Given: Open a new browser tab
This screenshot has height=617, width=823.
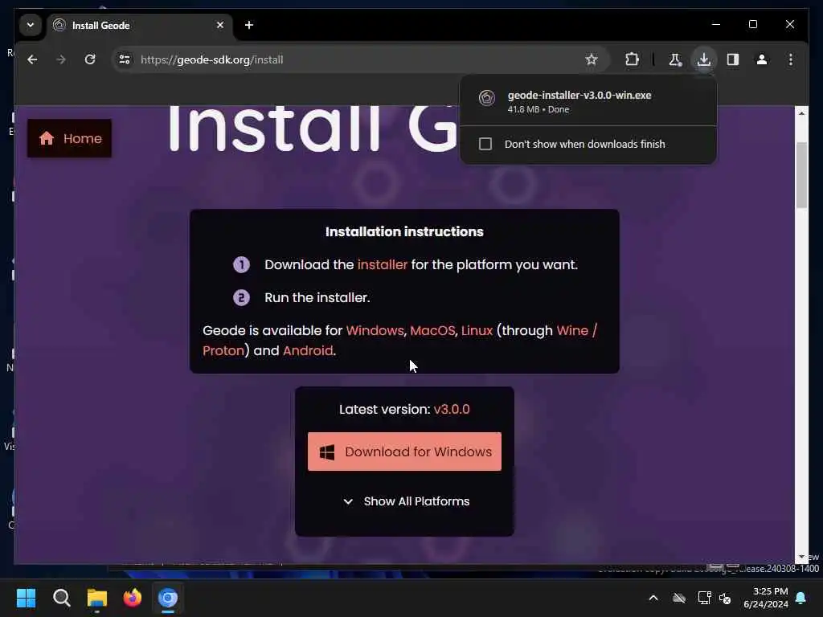Looking at the screenshot, I should pyautogui.click(x=249, y=25).
